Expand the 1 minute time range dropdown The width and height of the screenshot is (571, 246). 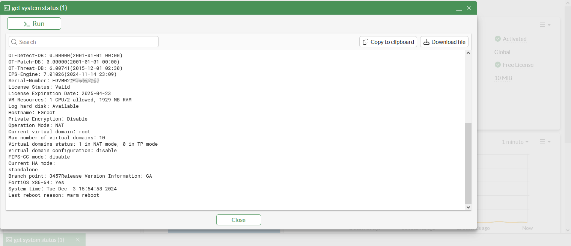coord(515,142)
